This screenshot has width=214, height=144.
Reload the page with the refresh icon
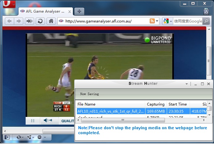(40, 21)
